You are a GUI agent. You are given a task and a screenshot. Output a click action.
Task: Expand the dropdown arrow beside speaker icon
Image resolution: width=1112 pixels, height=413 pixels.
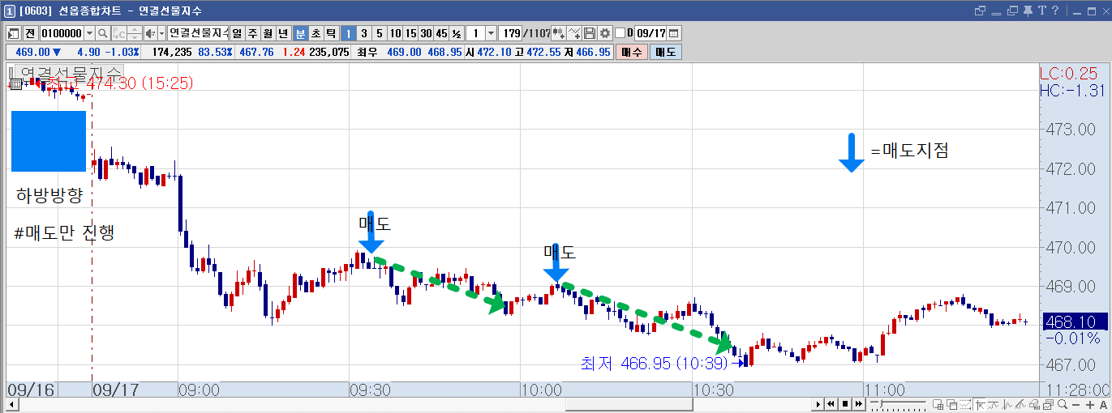tap(162, 33)
